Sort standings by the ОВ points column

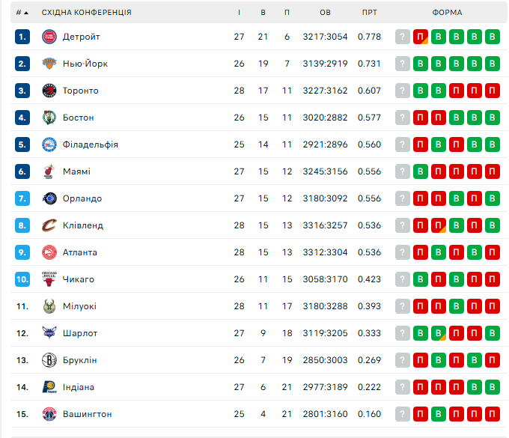coord(325,13)
